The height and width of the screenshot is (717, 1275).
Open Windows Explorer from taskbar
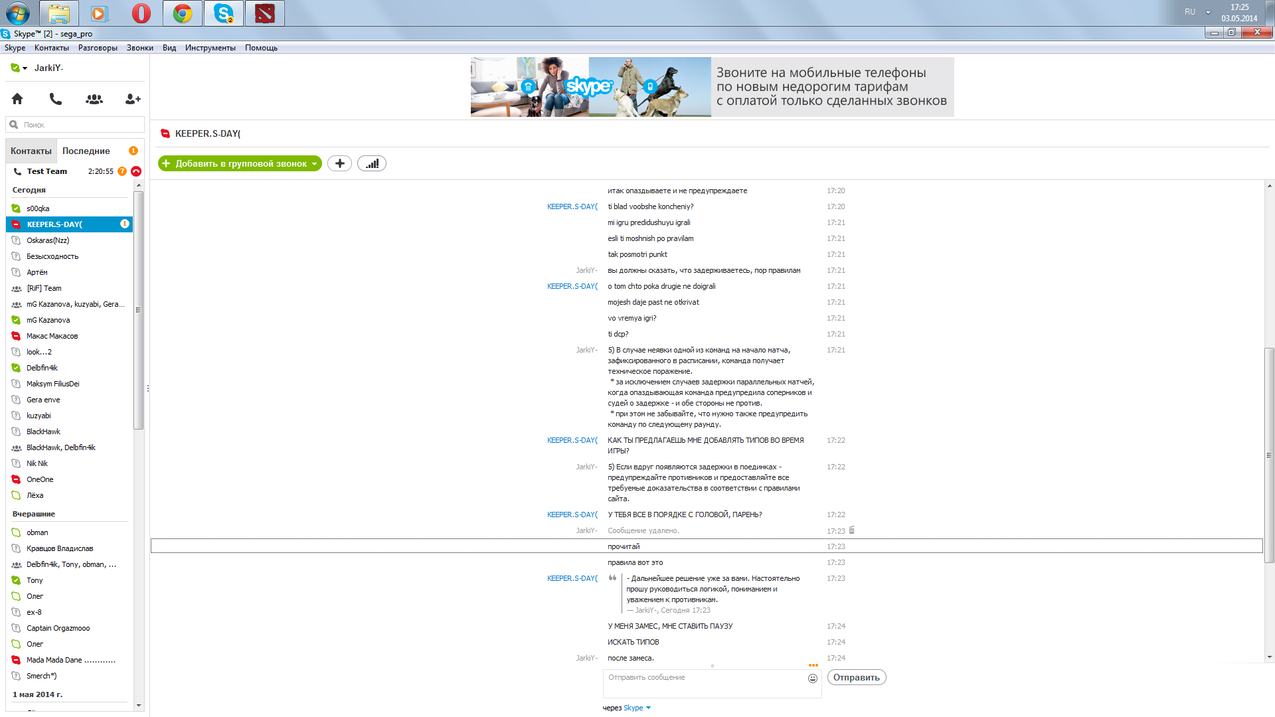(x=59, y=13)
